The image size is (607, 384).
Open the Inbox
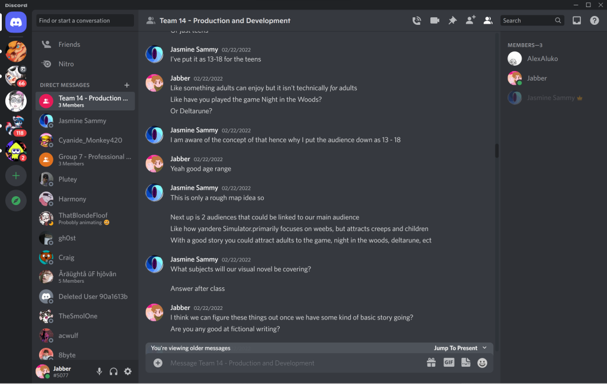[577, 21]
